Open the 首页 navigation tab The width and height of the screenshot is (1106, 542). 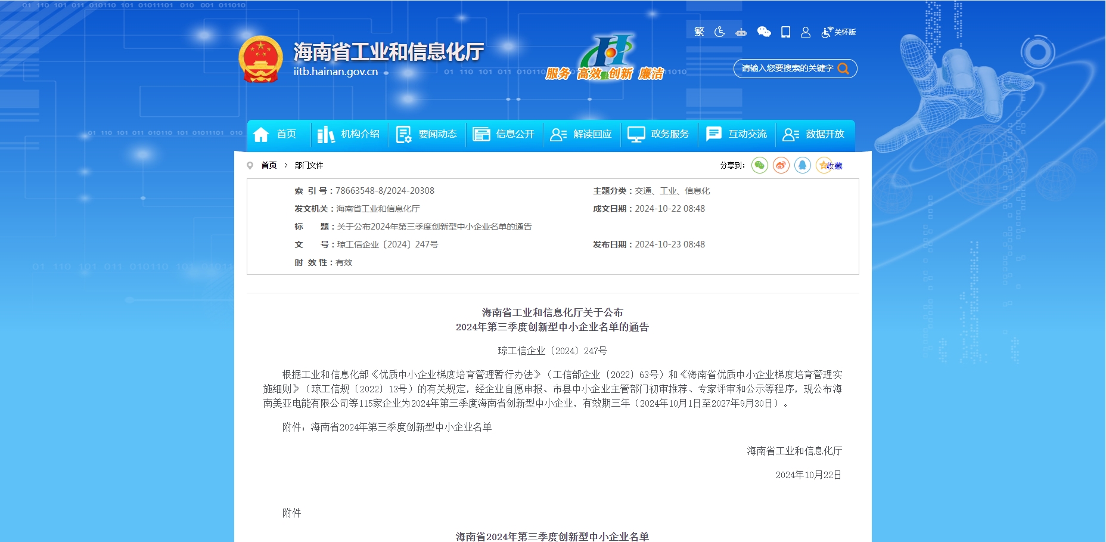click(x=275, y=134)
